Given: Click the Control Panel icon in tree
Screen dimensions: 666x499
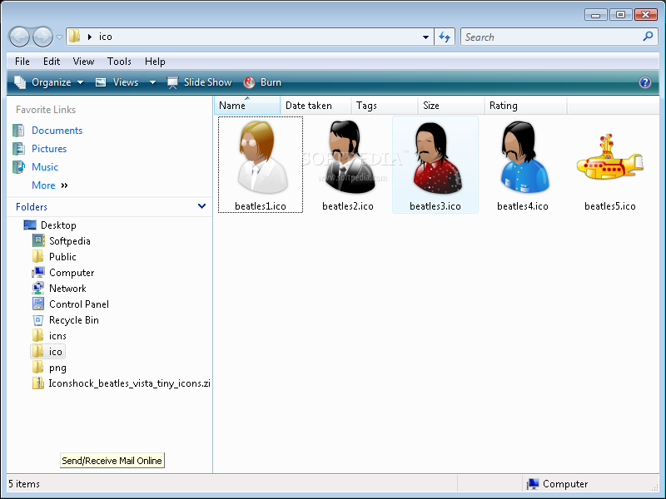Looking at the screenshot, I should point(38,304).
